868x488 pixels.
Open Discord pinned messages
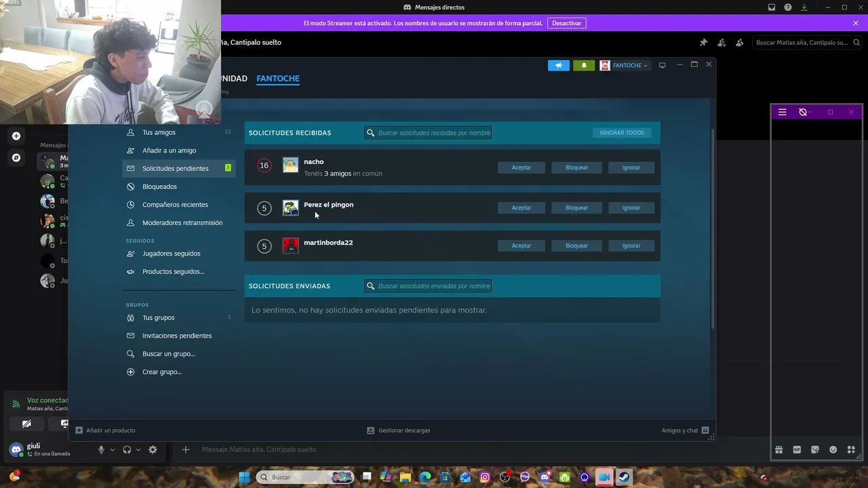[x=703, y=43]
